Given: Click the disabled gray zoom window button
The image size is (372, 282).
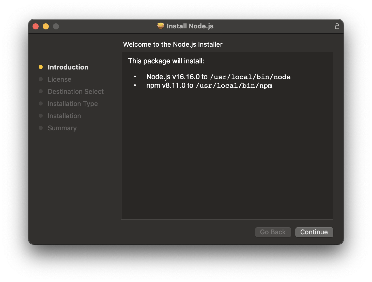Looking at the screenshot, I should [x=56, y=26].
